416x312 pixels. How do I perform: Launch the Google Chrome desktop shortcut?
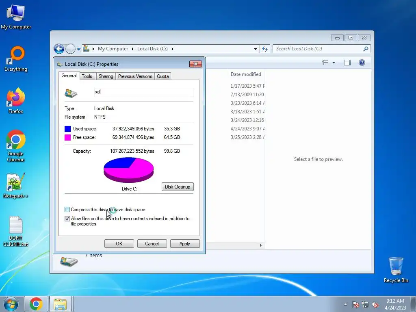[x=16, y=146]
